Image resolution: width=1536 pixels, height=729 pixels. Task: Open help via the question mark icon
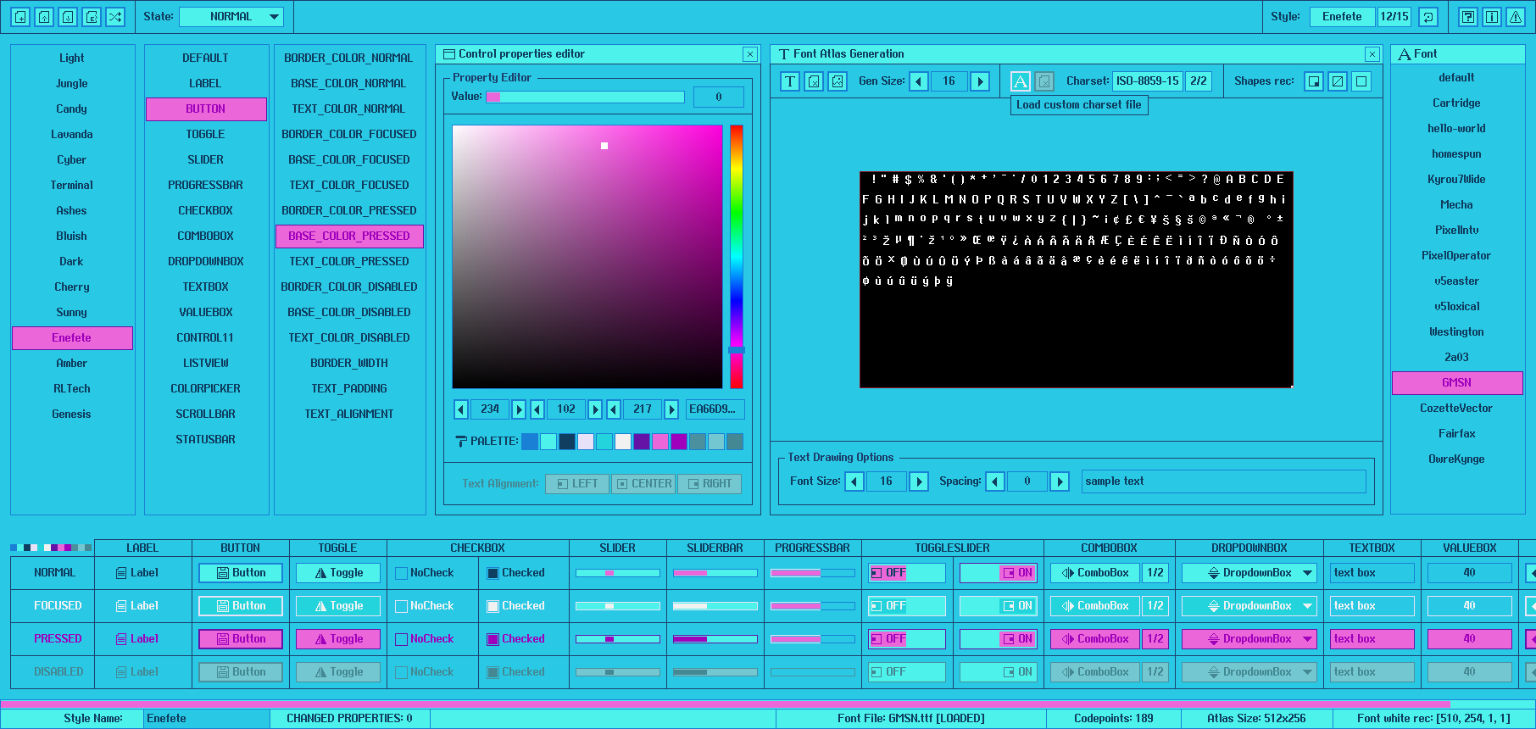(1468, 17)
